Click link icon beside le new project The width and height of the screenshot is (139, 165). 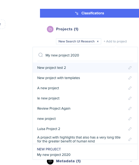pos(130,98)
